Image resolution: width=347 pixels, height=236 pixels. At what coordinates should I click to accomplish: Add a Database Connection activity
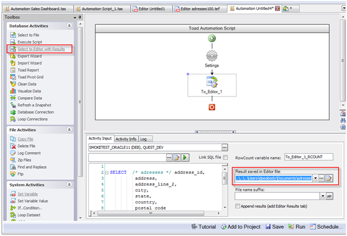(32, 112)
